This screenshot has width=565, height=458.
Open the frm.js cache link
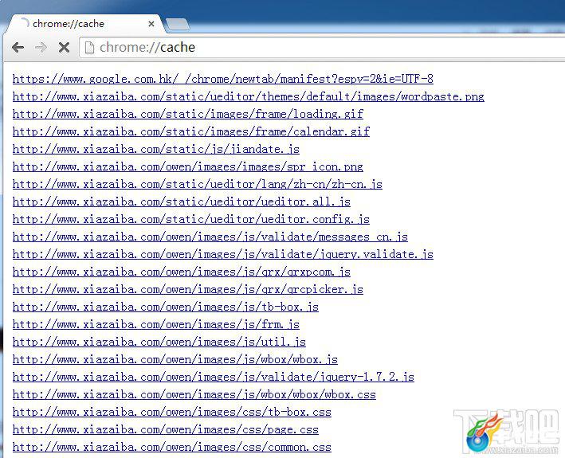point(156,324)
